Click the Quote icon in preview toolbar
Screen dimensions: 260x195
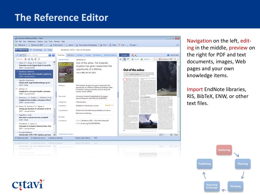[x=132, y=59]
